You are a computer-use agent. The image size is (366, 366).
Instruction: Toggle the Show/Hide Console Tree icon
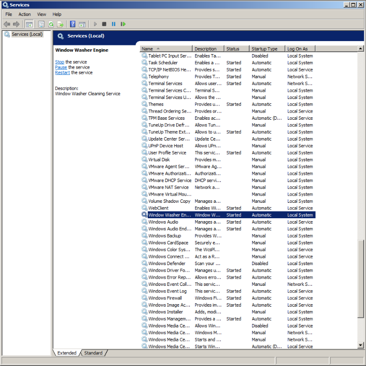pyautogui.click(x=29, y=24)
